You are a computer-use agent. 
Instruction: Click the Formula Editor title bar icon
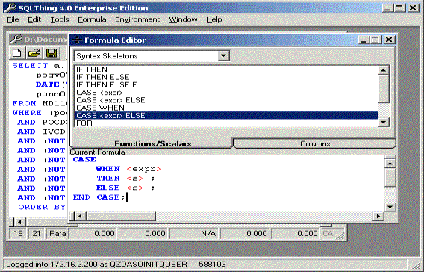point(77,40)
